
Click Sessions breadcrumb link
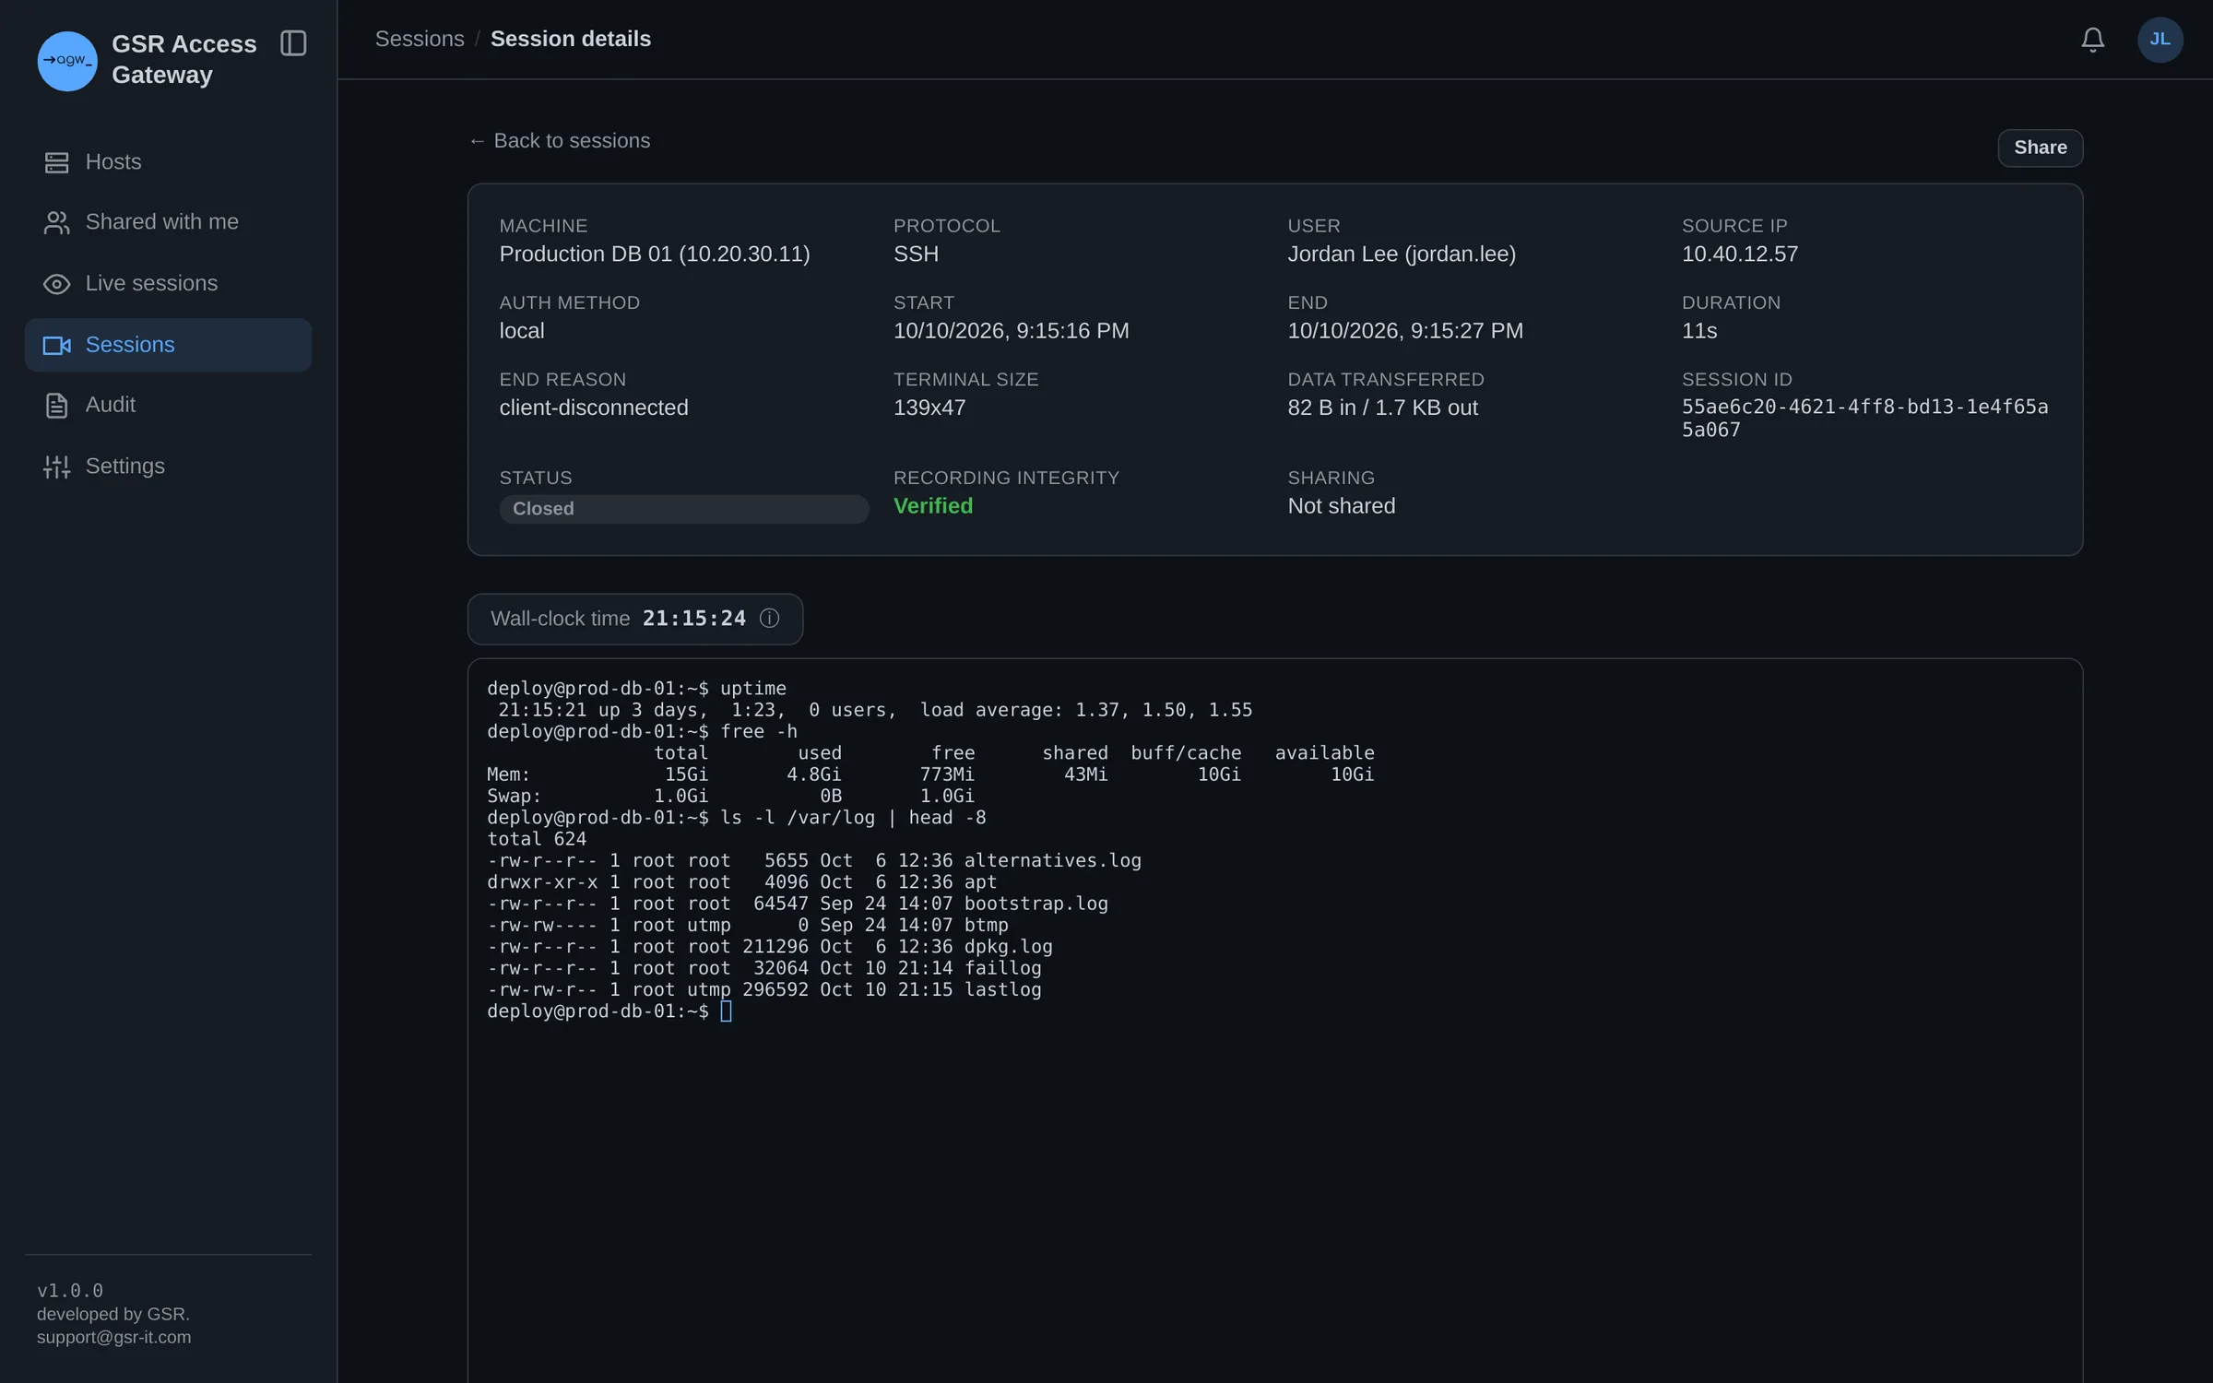click(420, 39)
